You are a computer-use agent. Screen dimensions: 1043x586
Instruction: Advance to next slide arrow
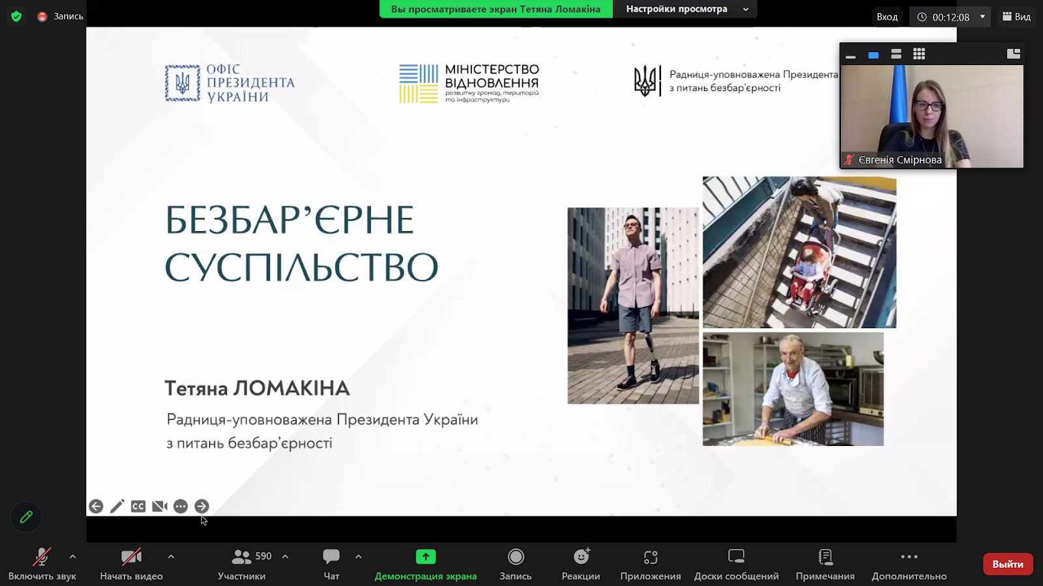click(x=202, y=507)
